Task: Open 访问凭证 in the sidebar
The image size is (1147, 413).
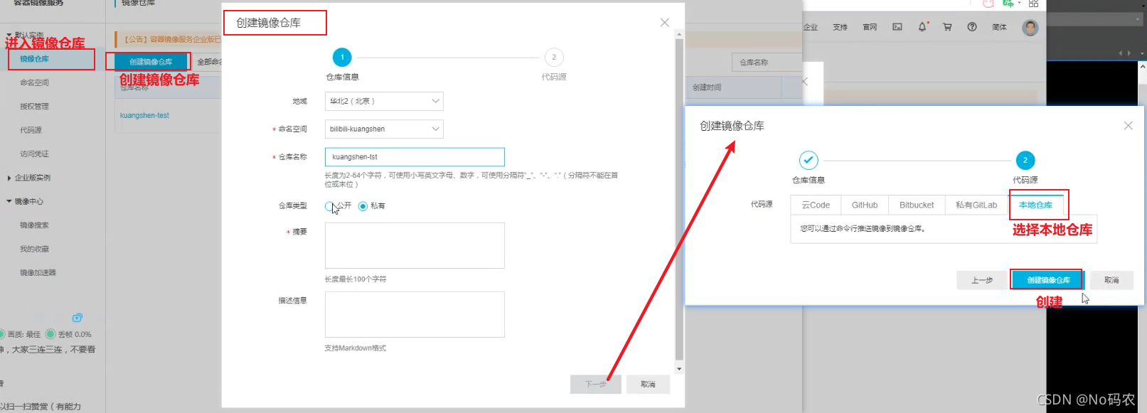Action: coord(35,154)
